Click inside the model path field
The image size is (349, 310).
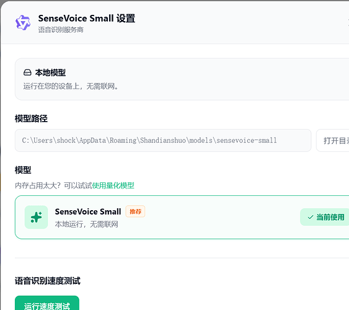coord(163,141)
